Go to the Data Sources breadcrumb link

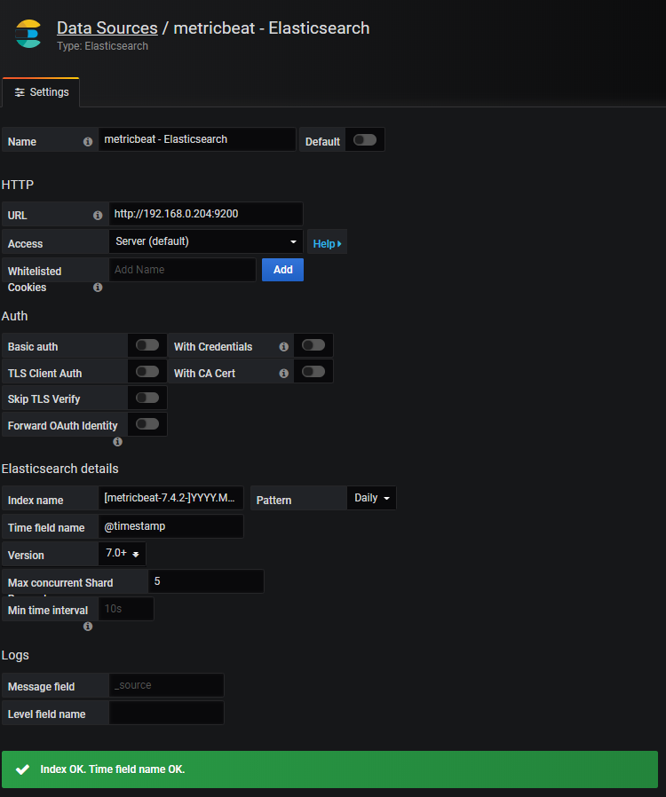tap(107, 28)
